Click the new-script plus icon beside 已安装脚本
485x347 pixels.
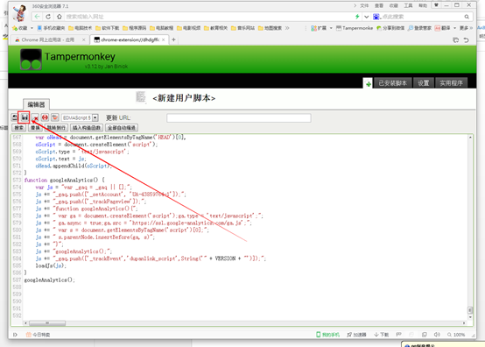(x=368, y=83)
